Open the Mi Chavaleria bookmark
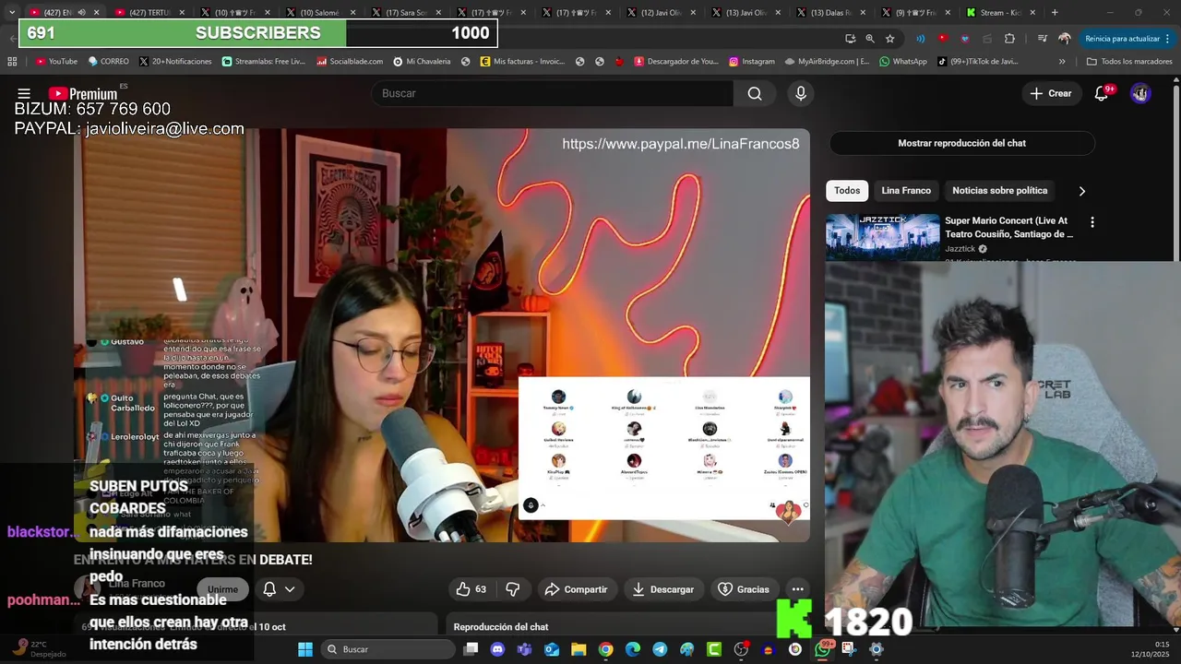Viewport: 1181px width, 664px height. coord(422,62)
